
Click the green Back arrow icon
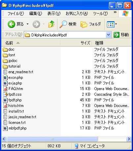[12, 24]
